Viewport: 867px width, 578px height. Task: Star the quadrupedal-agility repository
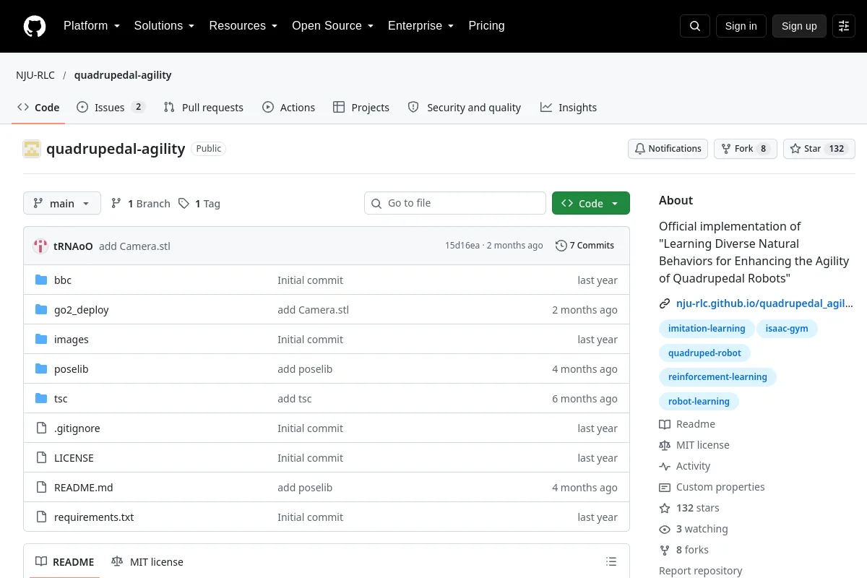click(x=819, y=149)
